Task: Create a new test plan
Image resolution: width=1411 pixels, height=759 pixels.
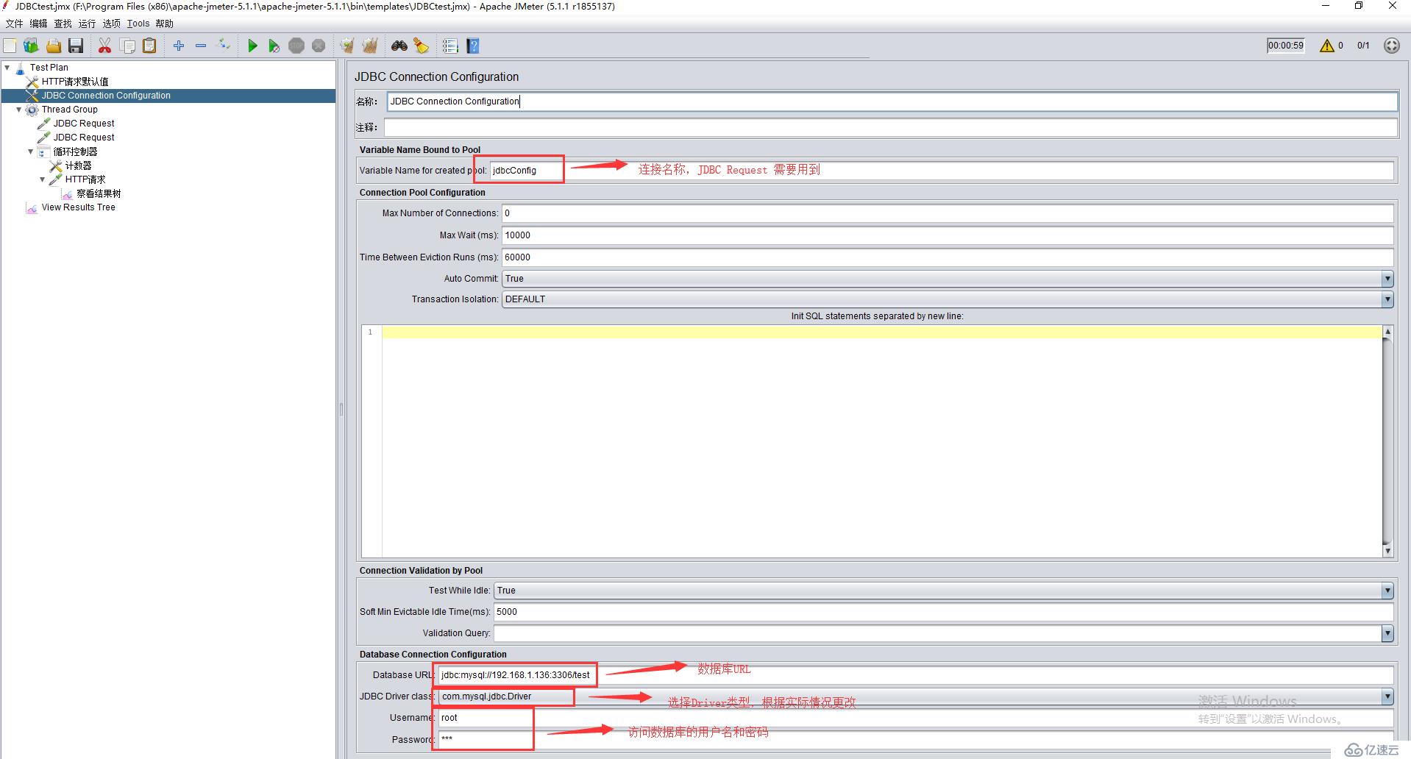Action: 10,46
